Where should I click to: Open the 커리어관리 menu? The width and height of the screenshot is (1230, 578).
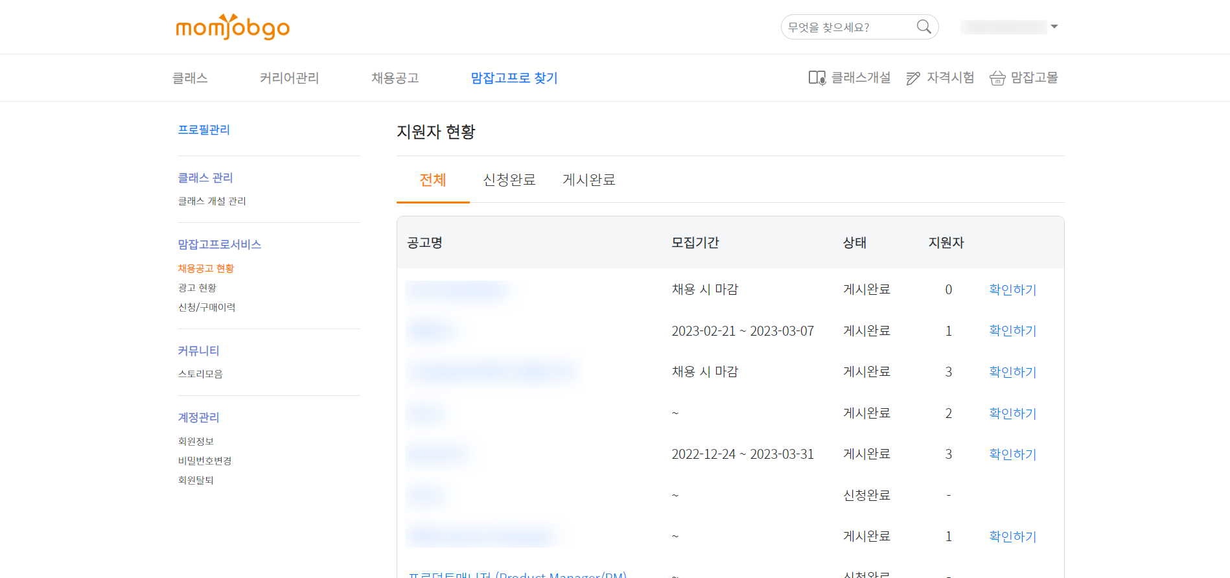click(x=289, y=78)
